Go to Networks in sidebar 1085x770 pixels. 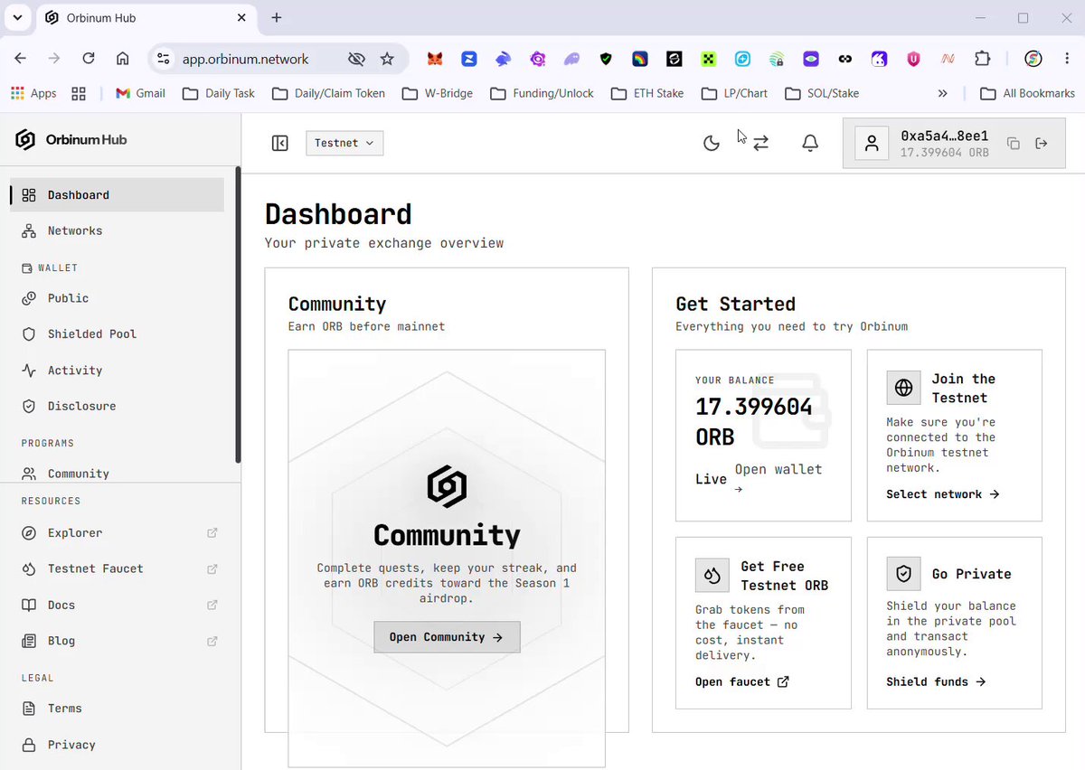118,230
